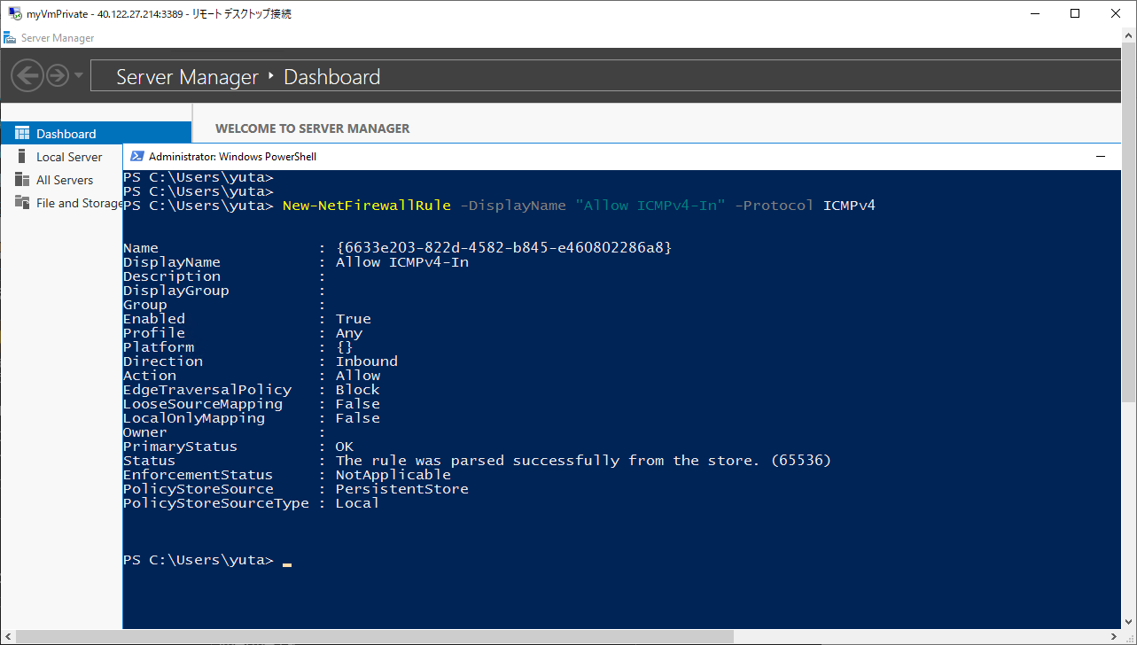Open Local Server in sidebar
Image resolution: width=1137 pixels, height=645 pixels.
[69, 157]
